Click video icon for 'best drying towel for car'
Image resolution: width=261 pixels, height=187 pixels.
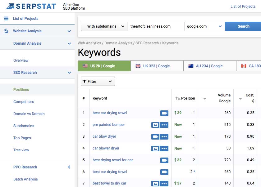pyautogui.click(x=164, y=160)
